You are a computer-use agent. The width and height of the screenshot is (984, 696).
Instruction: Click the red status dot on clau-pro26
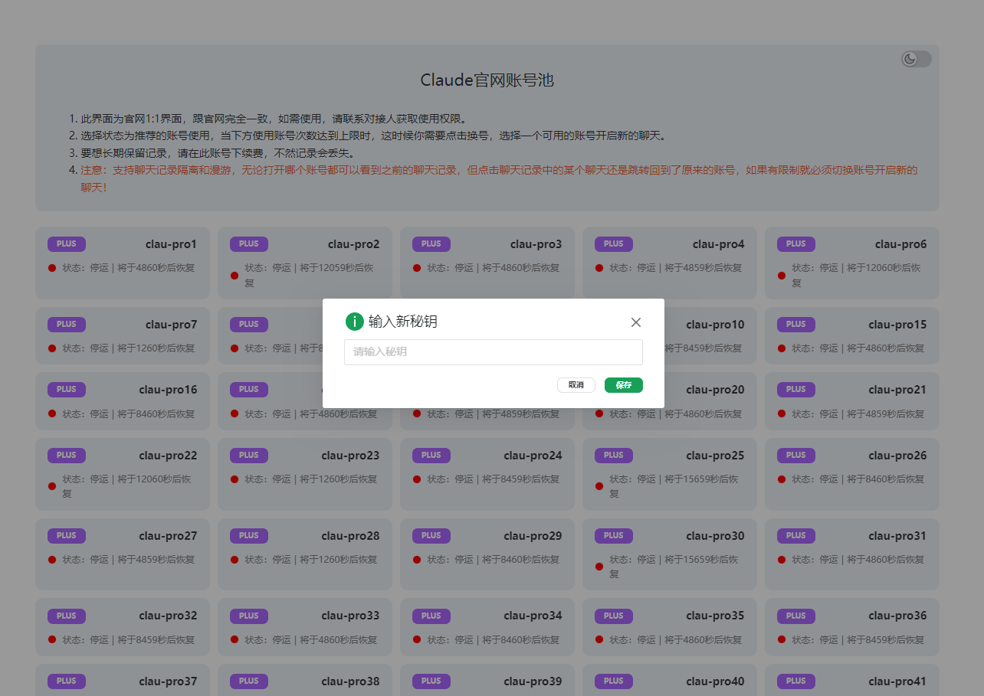coord(782,479)
